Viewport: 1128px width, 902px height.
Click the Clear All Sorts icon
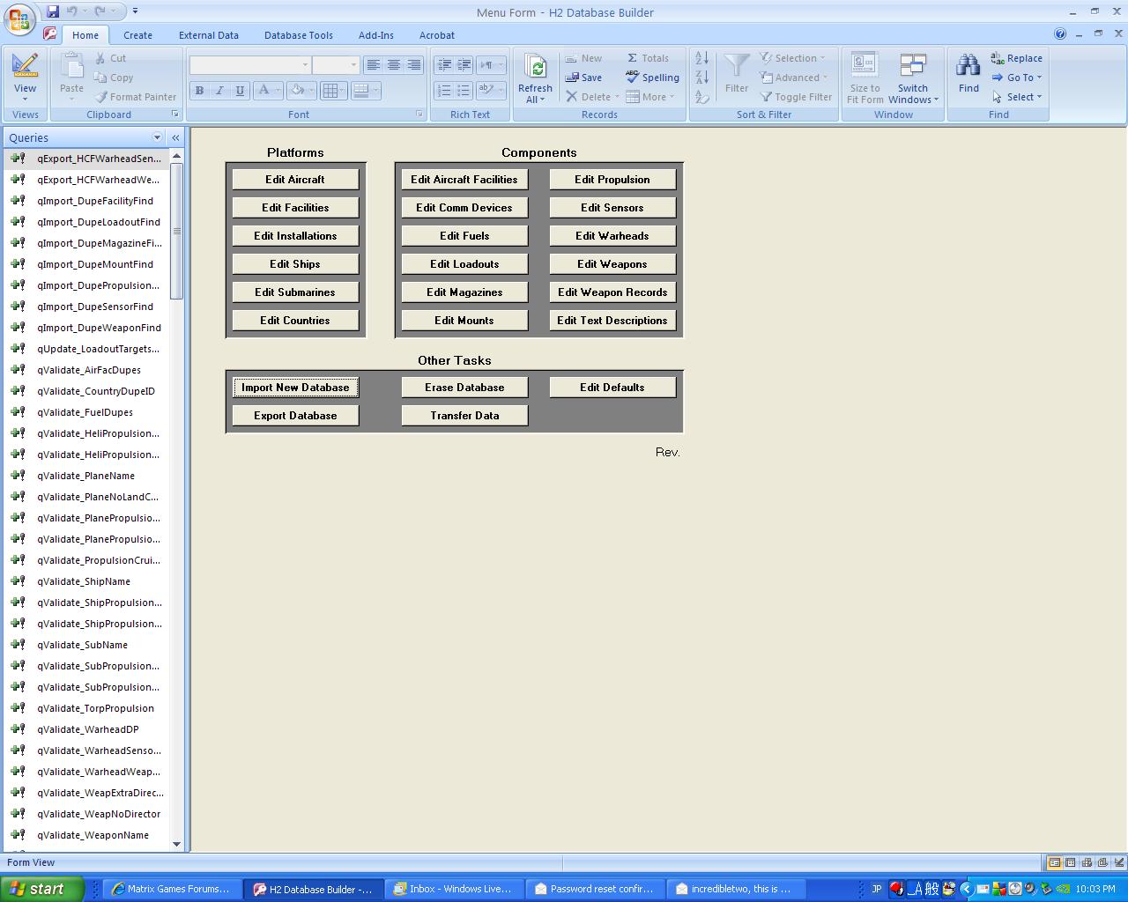701,97
